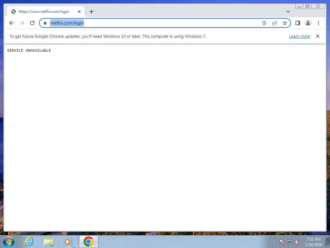
Task: Open the Windows Start menu
Action: [x=9, y=242]
